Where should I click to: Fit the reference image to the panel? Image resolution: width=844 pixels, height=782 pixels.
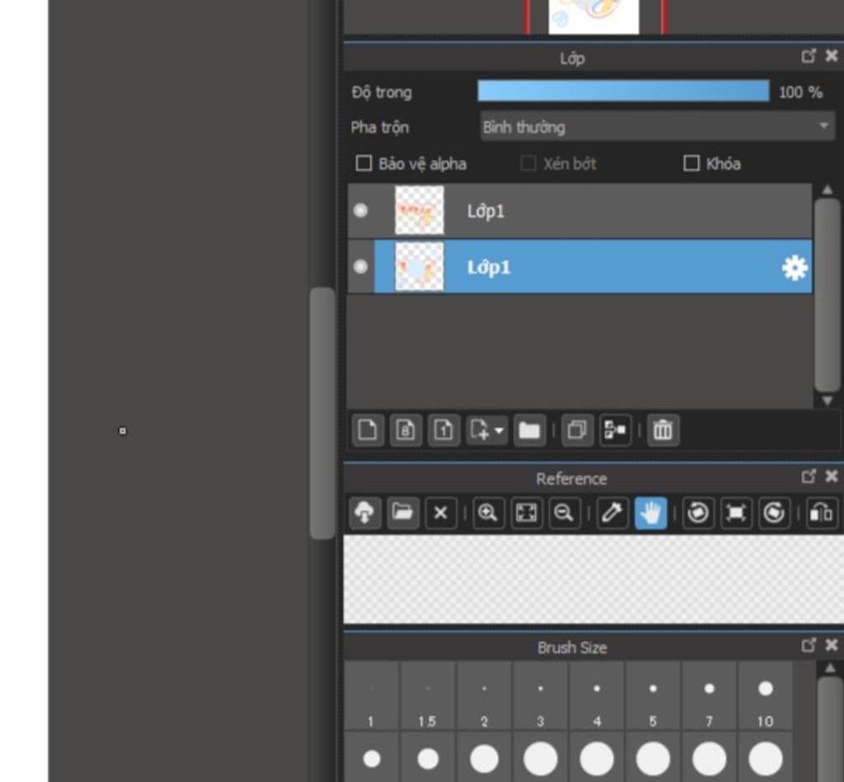pyautogui.click(x=527, y=513)
